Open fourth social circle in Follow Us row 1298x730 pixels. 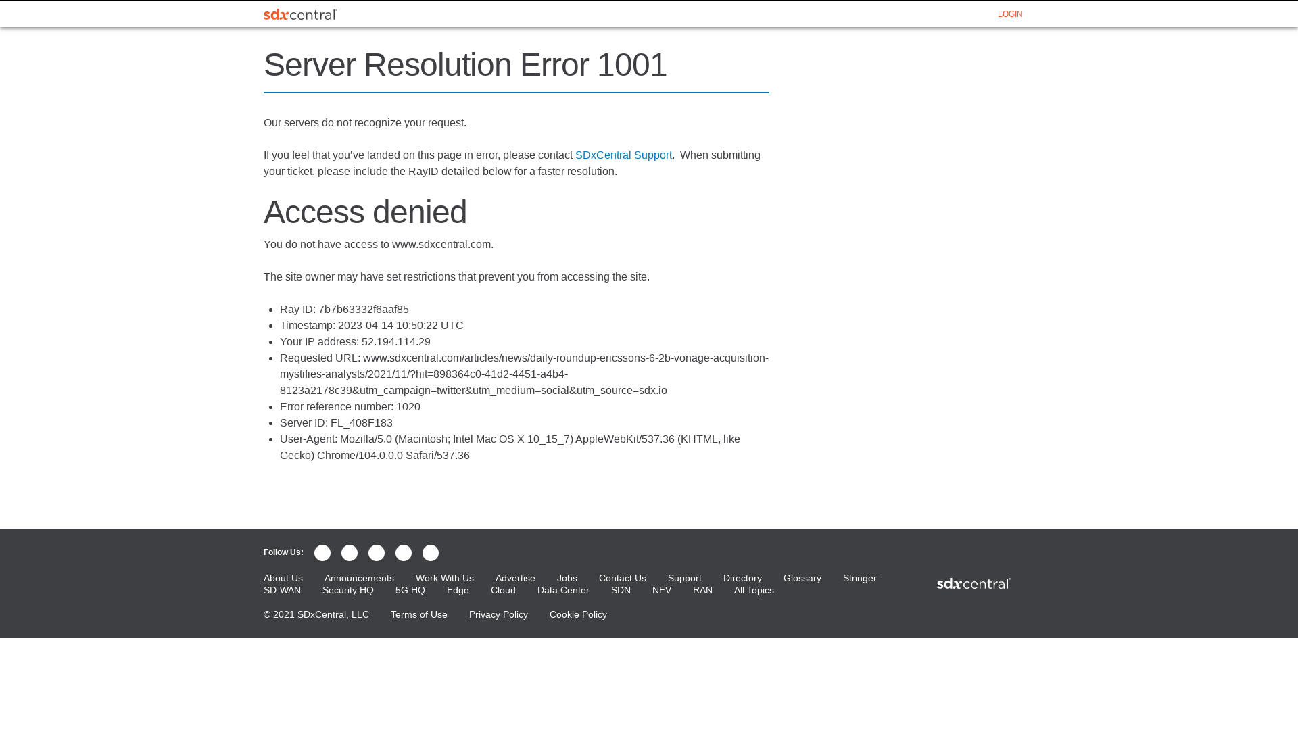[404, 553]
